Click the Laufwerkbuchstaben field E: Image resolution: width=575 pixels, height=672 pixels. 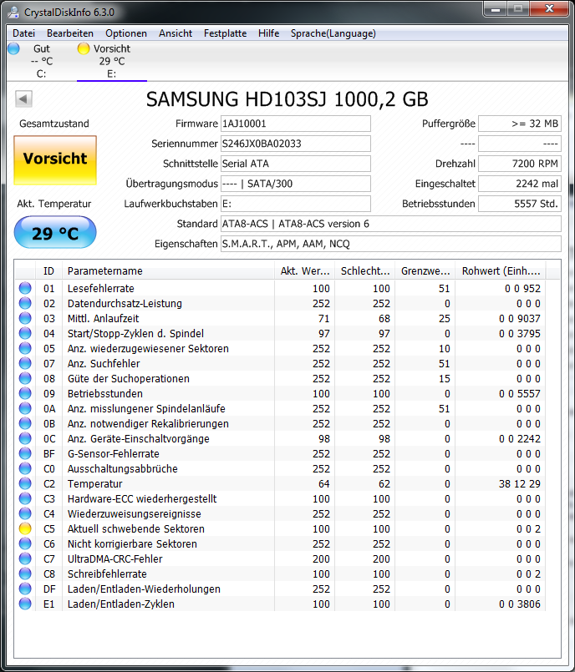click(x=296, y=204)
